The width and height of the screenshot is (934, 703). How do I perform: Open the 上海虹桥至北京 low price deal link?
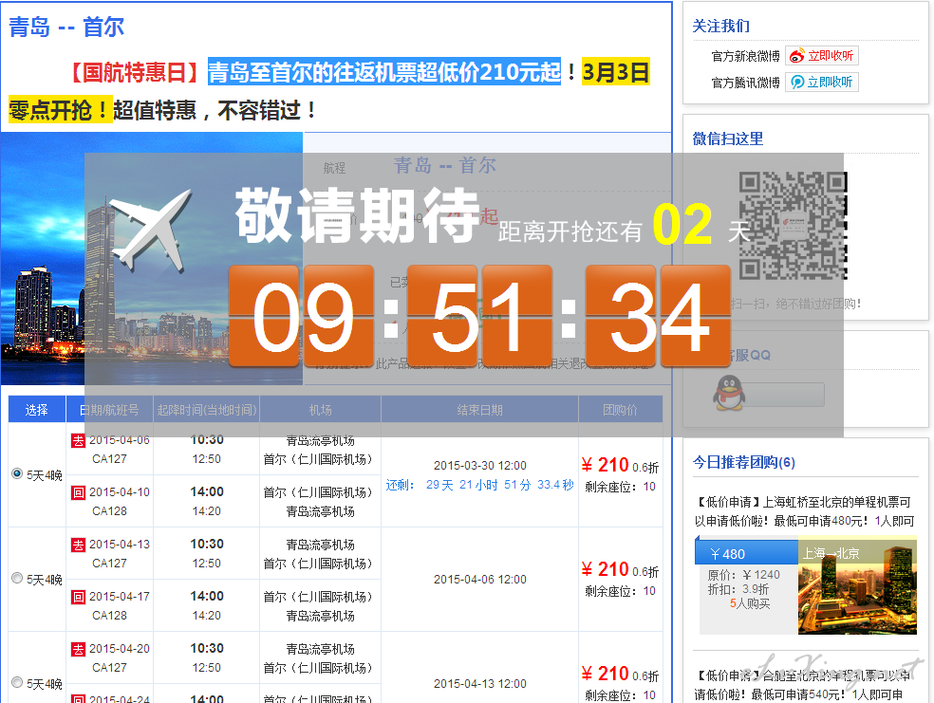(x=805, y=511)
